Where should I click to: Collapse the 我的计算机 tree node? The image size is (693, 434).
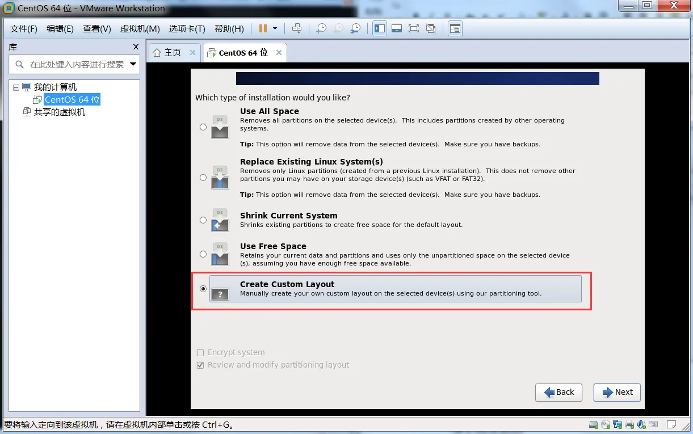[x=16, y=87]
